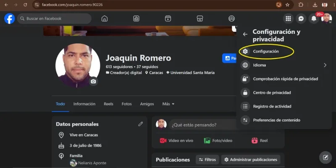The height and width of the screenshot is (168, 336).
Task: Click the Facebook logo icon
Action: click(x=9, y=18)
